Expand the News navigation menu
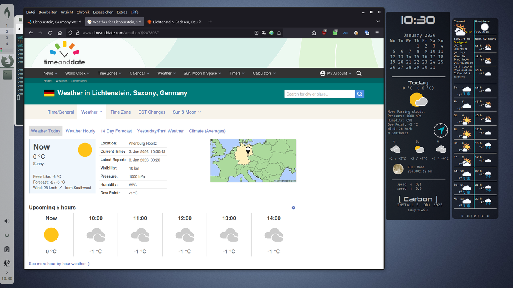 (x=50, y=73)
